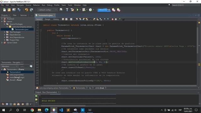Click the globe browser icon in toolbar

point(61,10)
